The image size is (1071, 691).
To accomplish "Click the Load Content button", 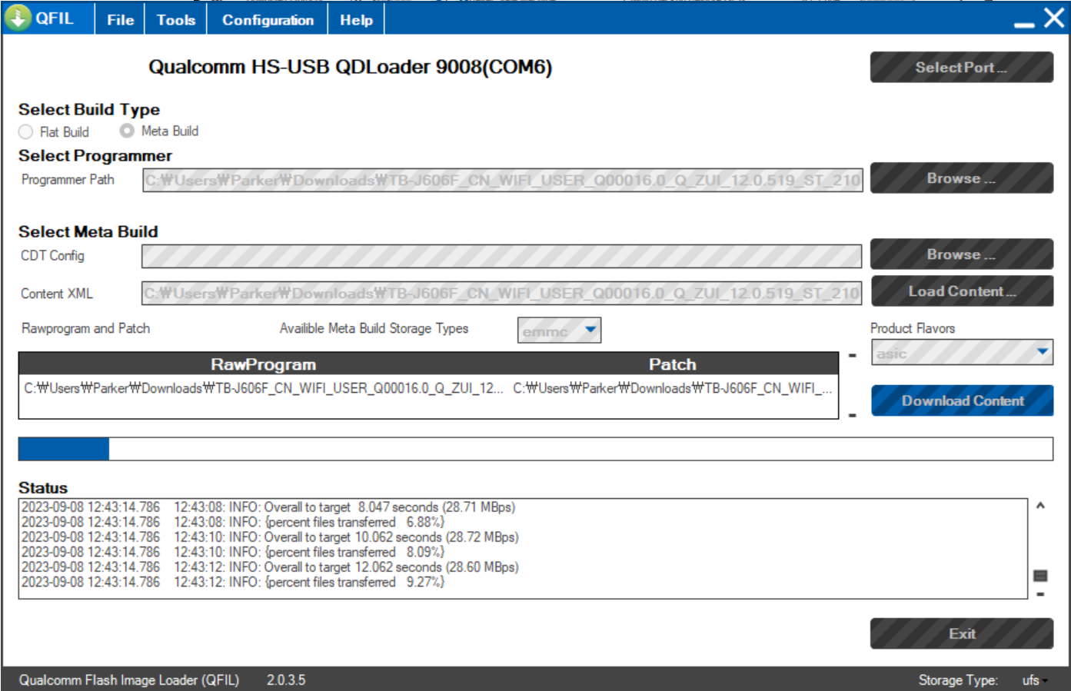I will point(961,291).
